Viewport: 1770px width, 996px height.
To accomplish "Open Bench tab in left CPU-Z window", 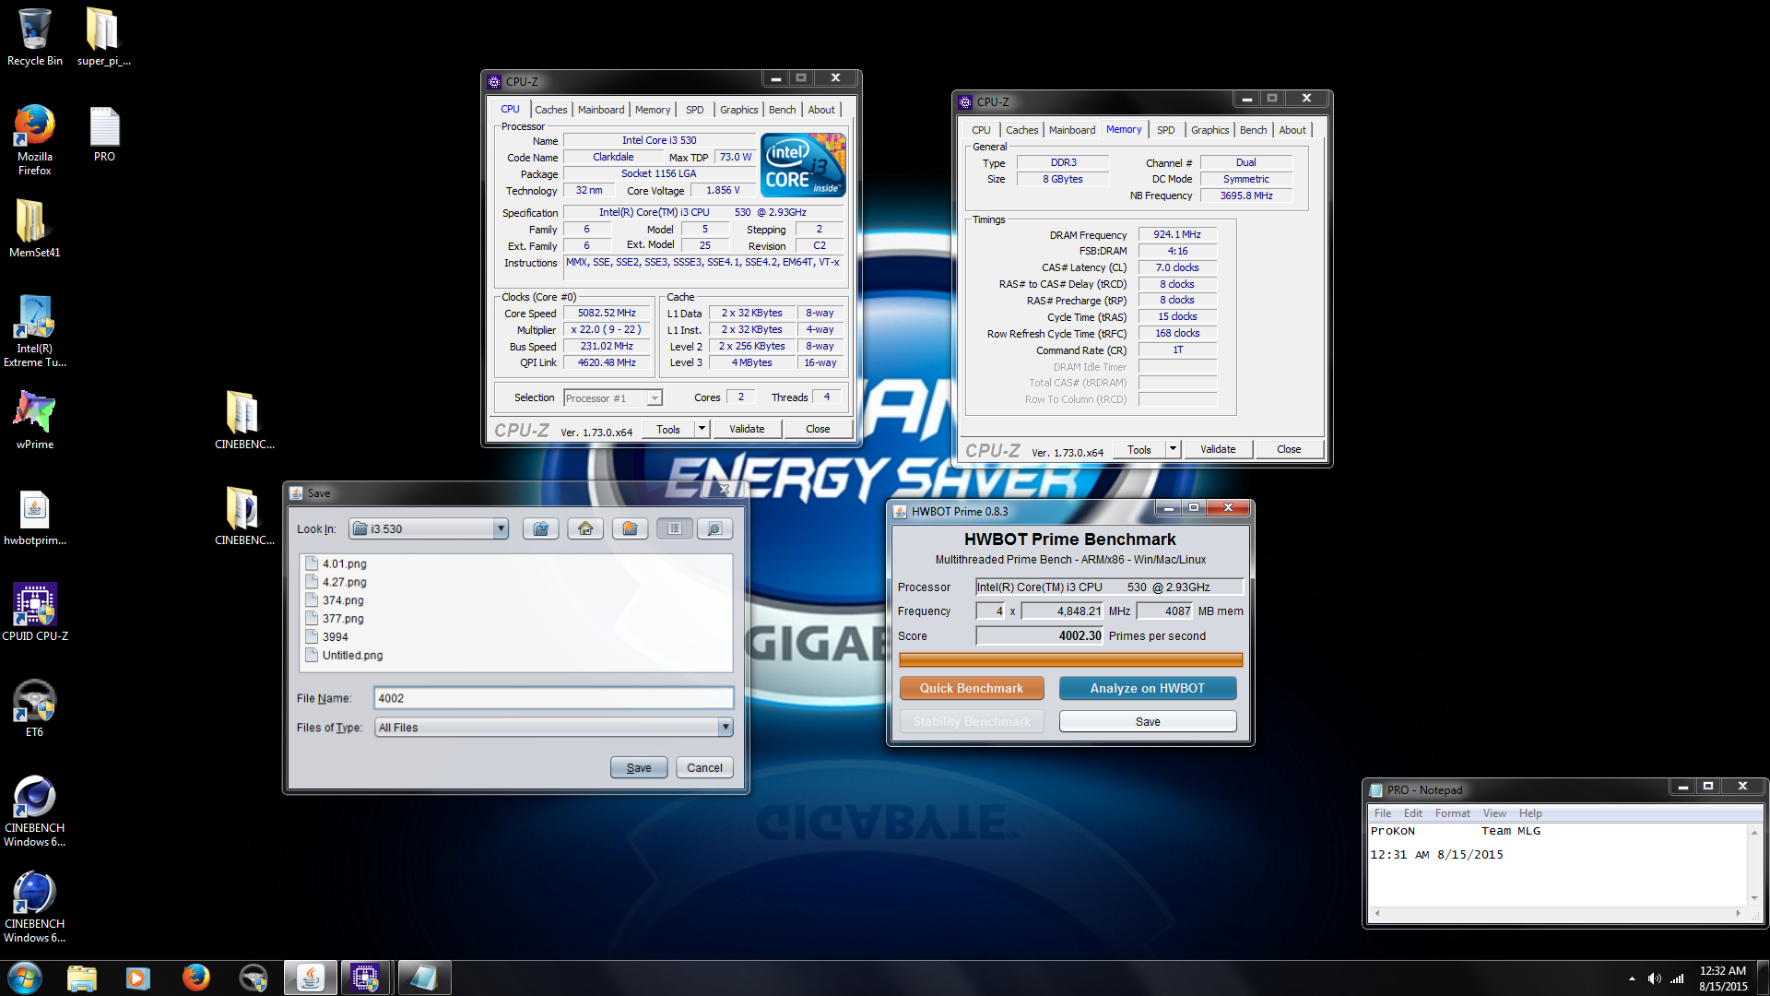I will 782,110.
